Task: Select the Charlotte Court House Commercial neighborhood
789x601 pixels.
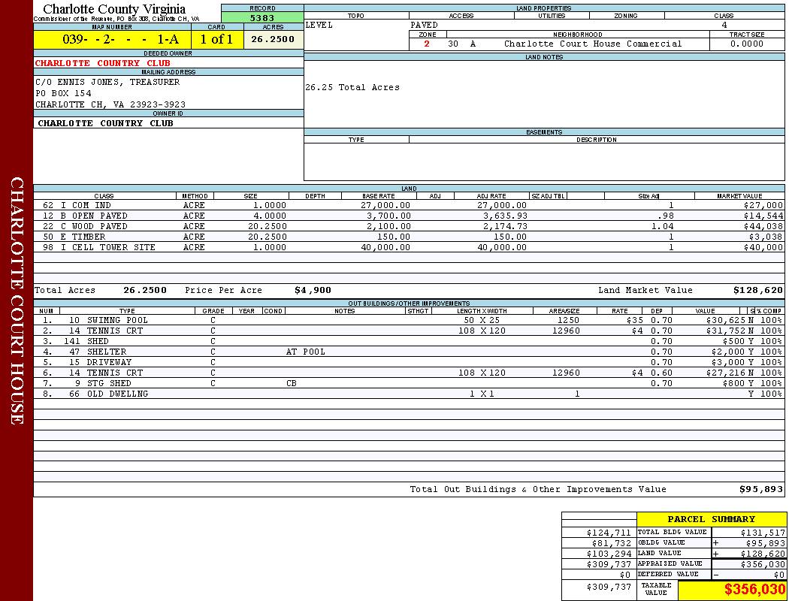Action: (593, 44)
